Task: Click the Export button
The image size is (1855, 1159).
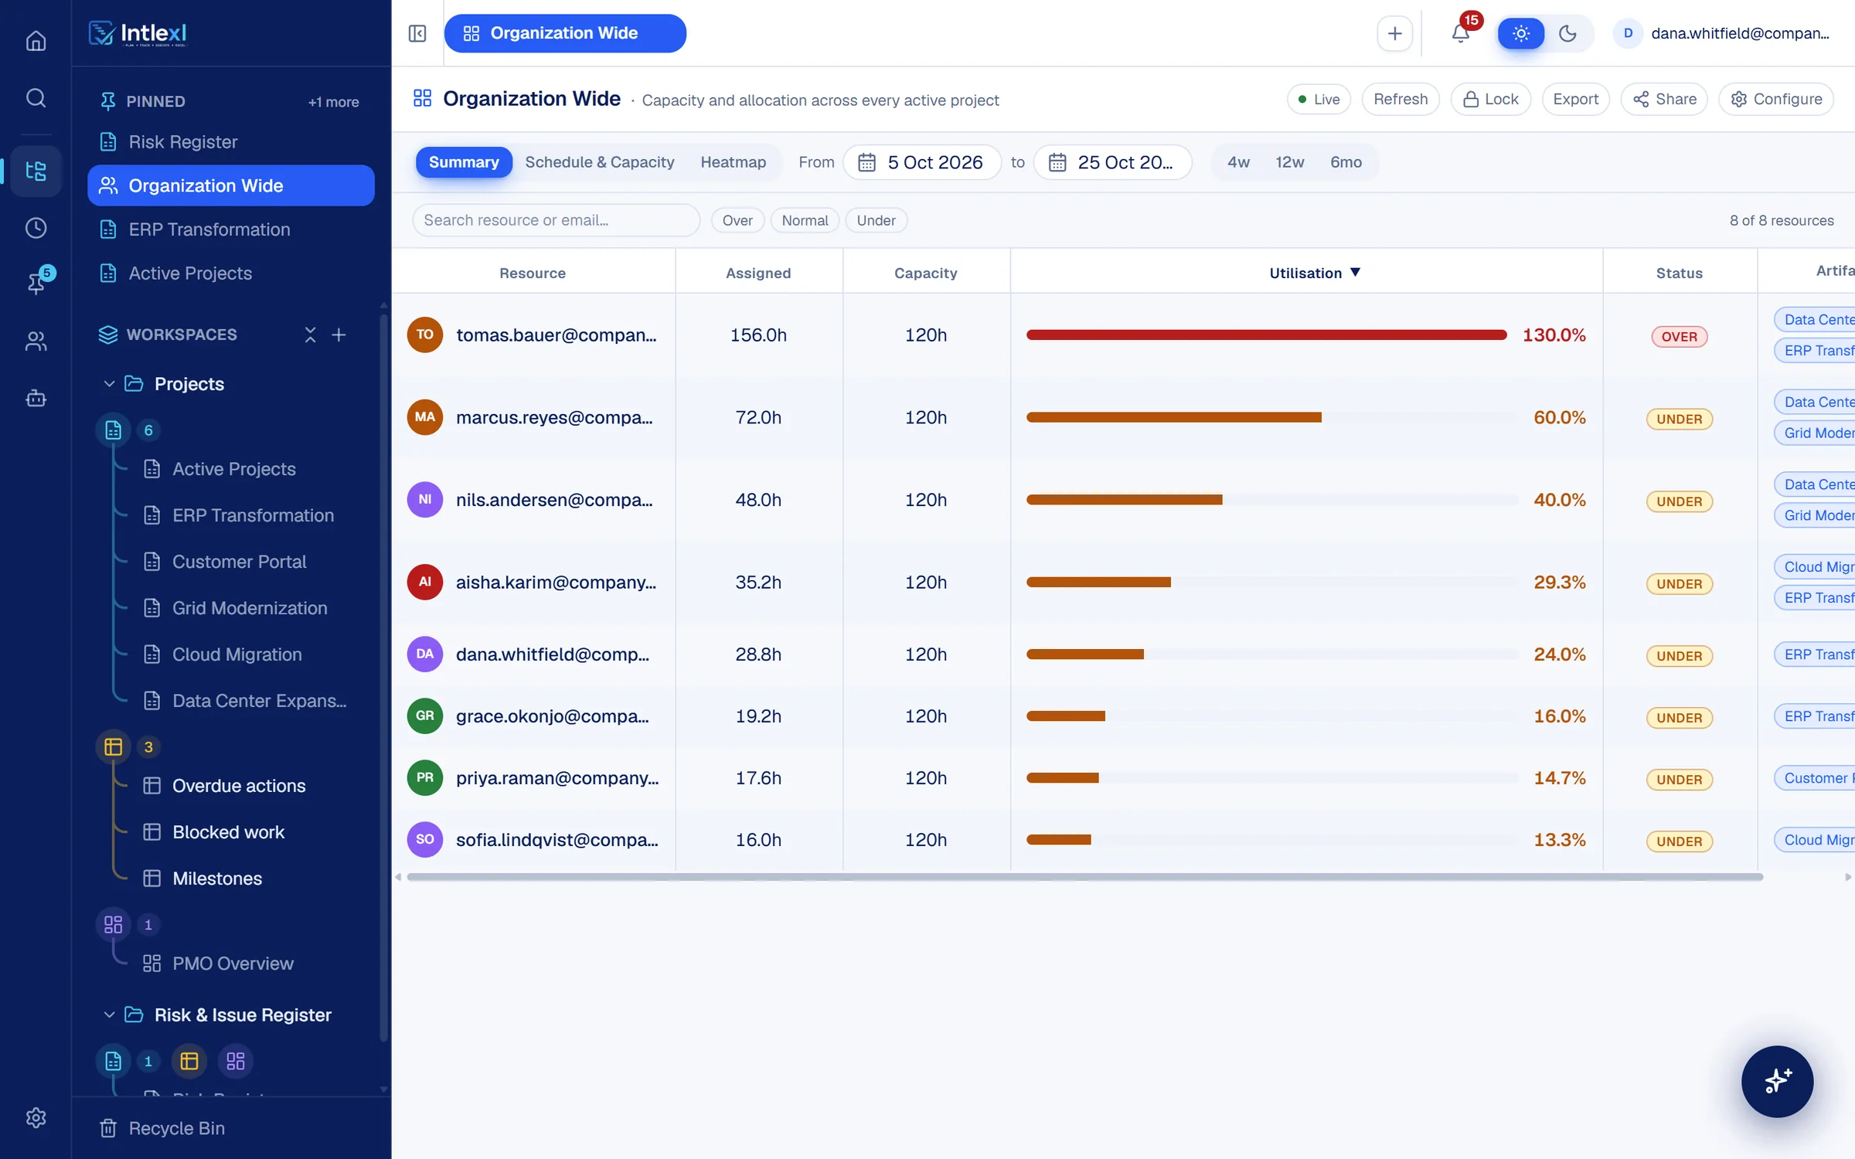Action: 1575,99
